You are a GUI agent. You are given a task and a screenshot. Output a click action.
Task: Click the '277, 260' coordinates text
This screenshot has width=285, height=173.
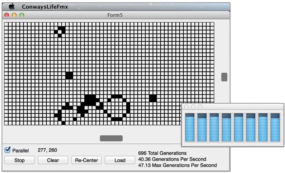coord(47,150)
